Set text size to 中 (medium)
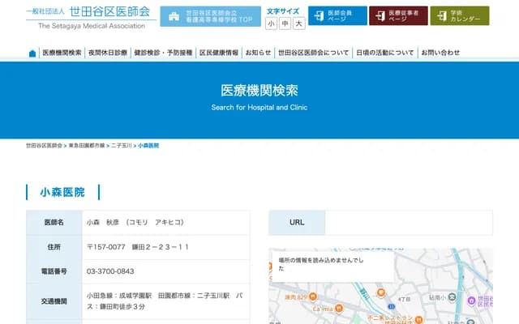The width and height of the screenshot is (519, 324). (285, 23)
